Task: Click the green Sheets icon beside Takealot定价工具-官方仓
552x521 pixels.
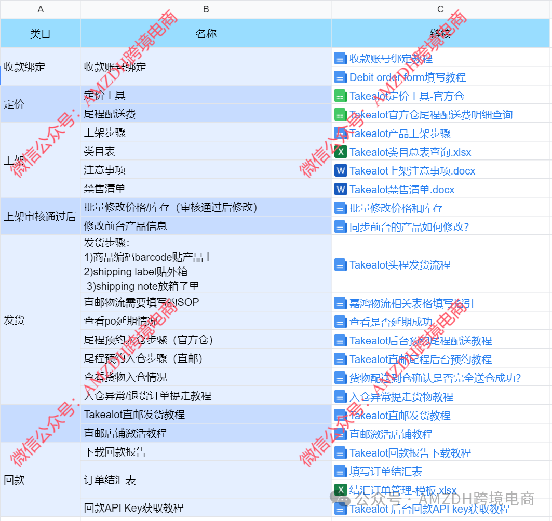Action: tap(341, 96)
